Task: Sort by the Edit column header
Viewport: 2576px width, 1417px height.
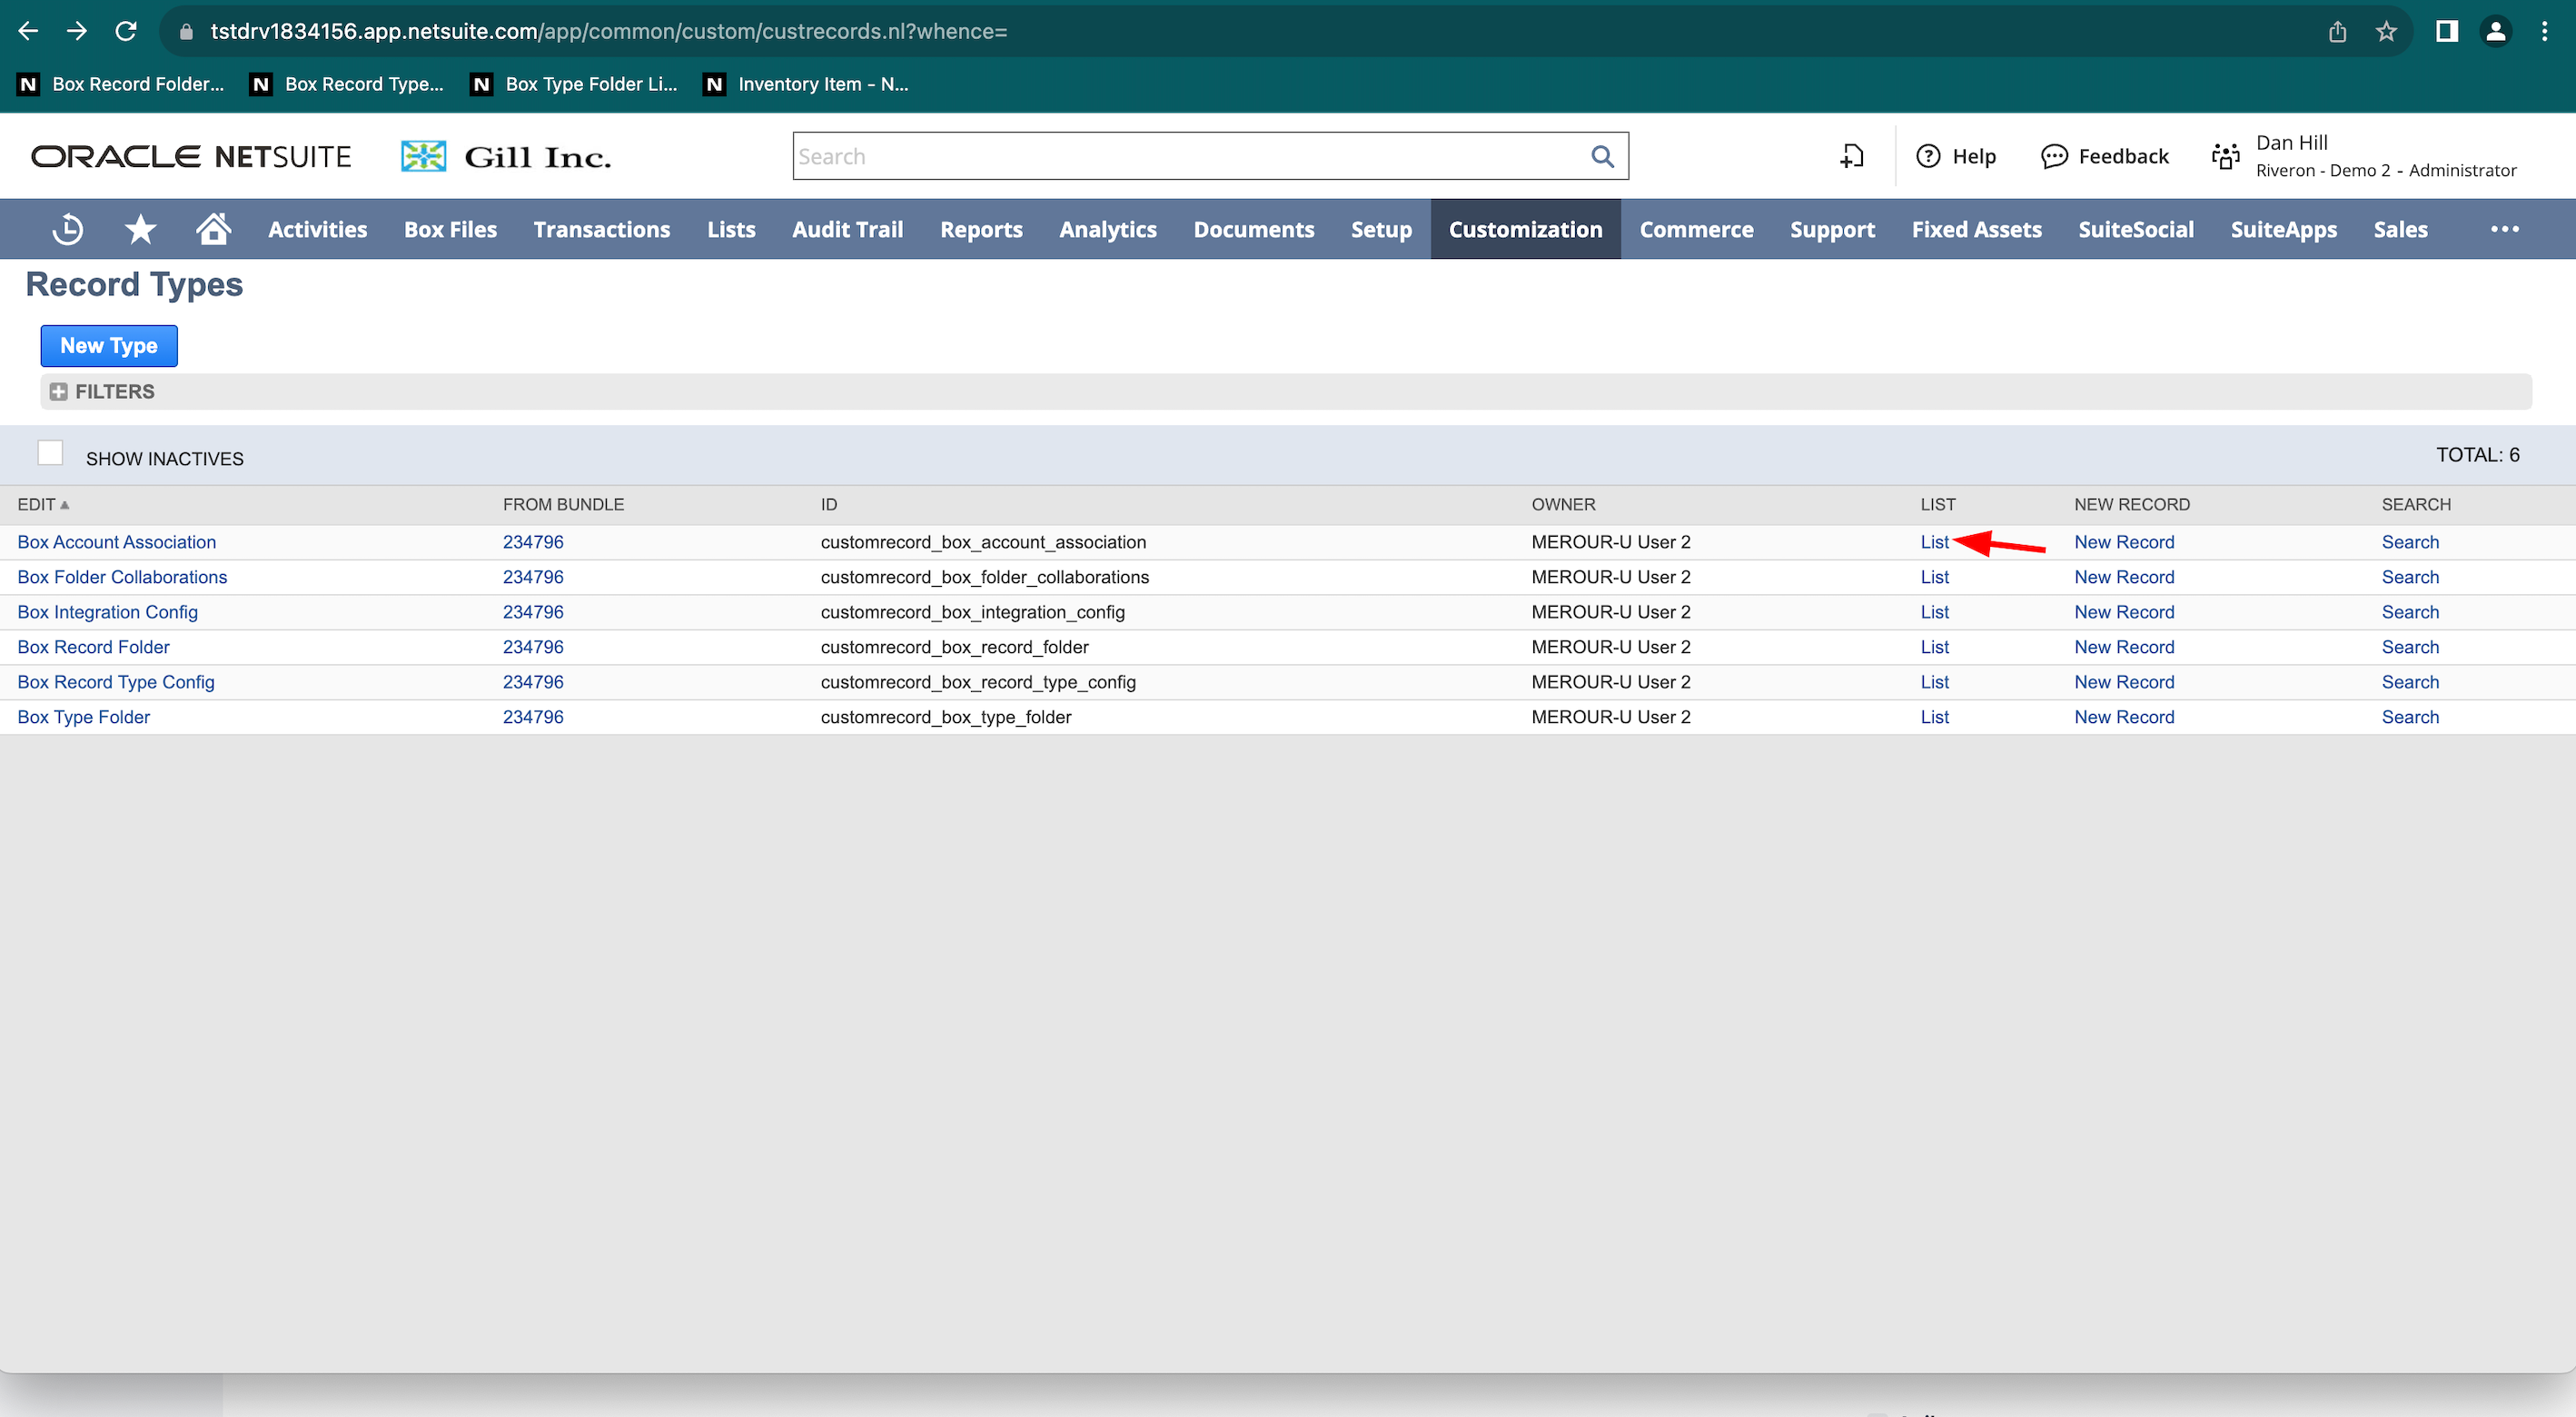Action: (37, 504)
